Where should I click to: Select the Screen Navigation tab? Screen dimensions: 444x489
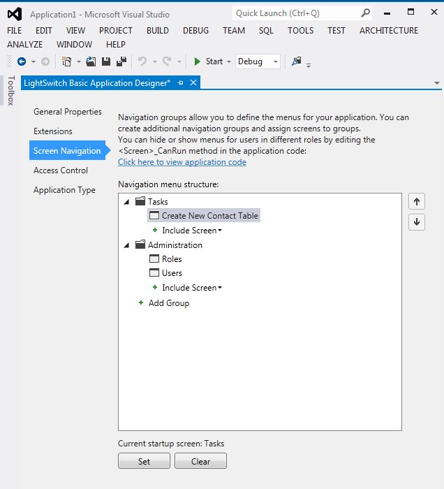[68, 150]
